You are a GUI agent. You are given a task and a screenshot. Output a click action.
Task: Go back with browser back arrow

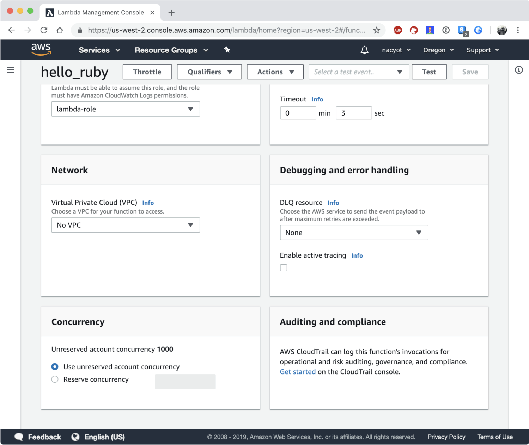12,30
